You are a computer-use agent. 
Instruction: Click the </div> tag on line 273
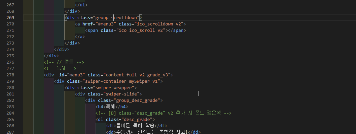pyautogui.click(x=72, y=43)
